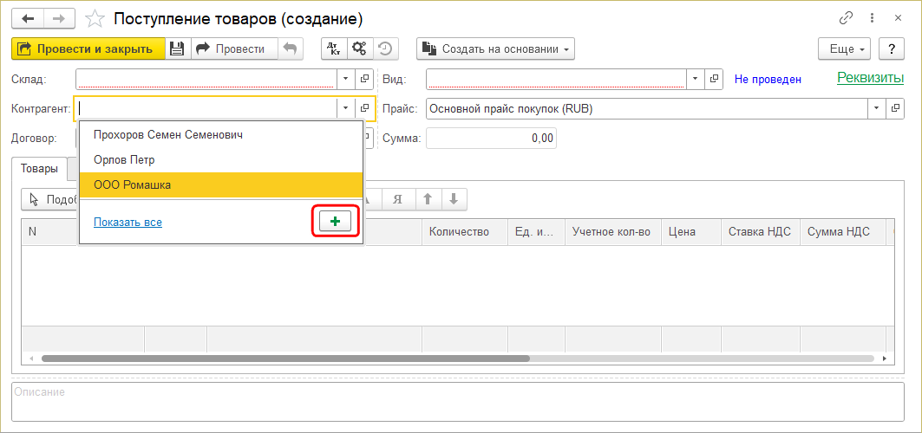922x433 pixels.
Task: Move row down with the down arrow
Action: click(x=454, y=199)
